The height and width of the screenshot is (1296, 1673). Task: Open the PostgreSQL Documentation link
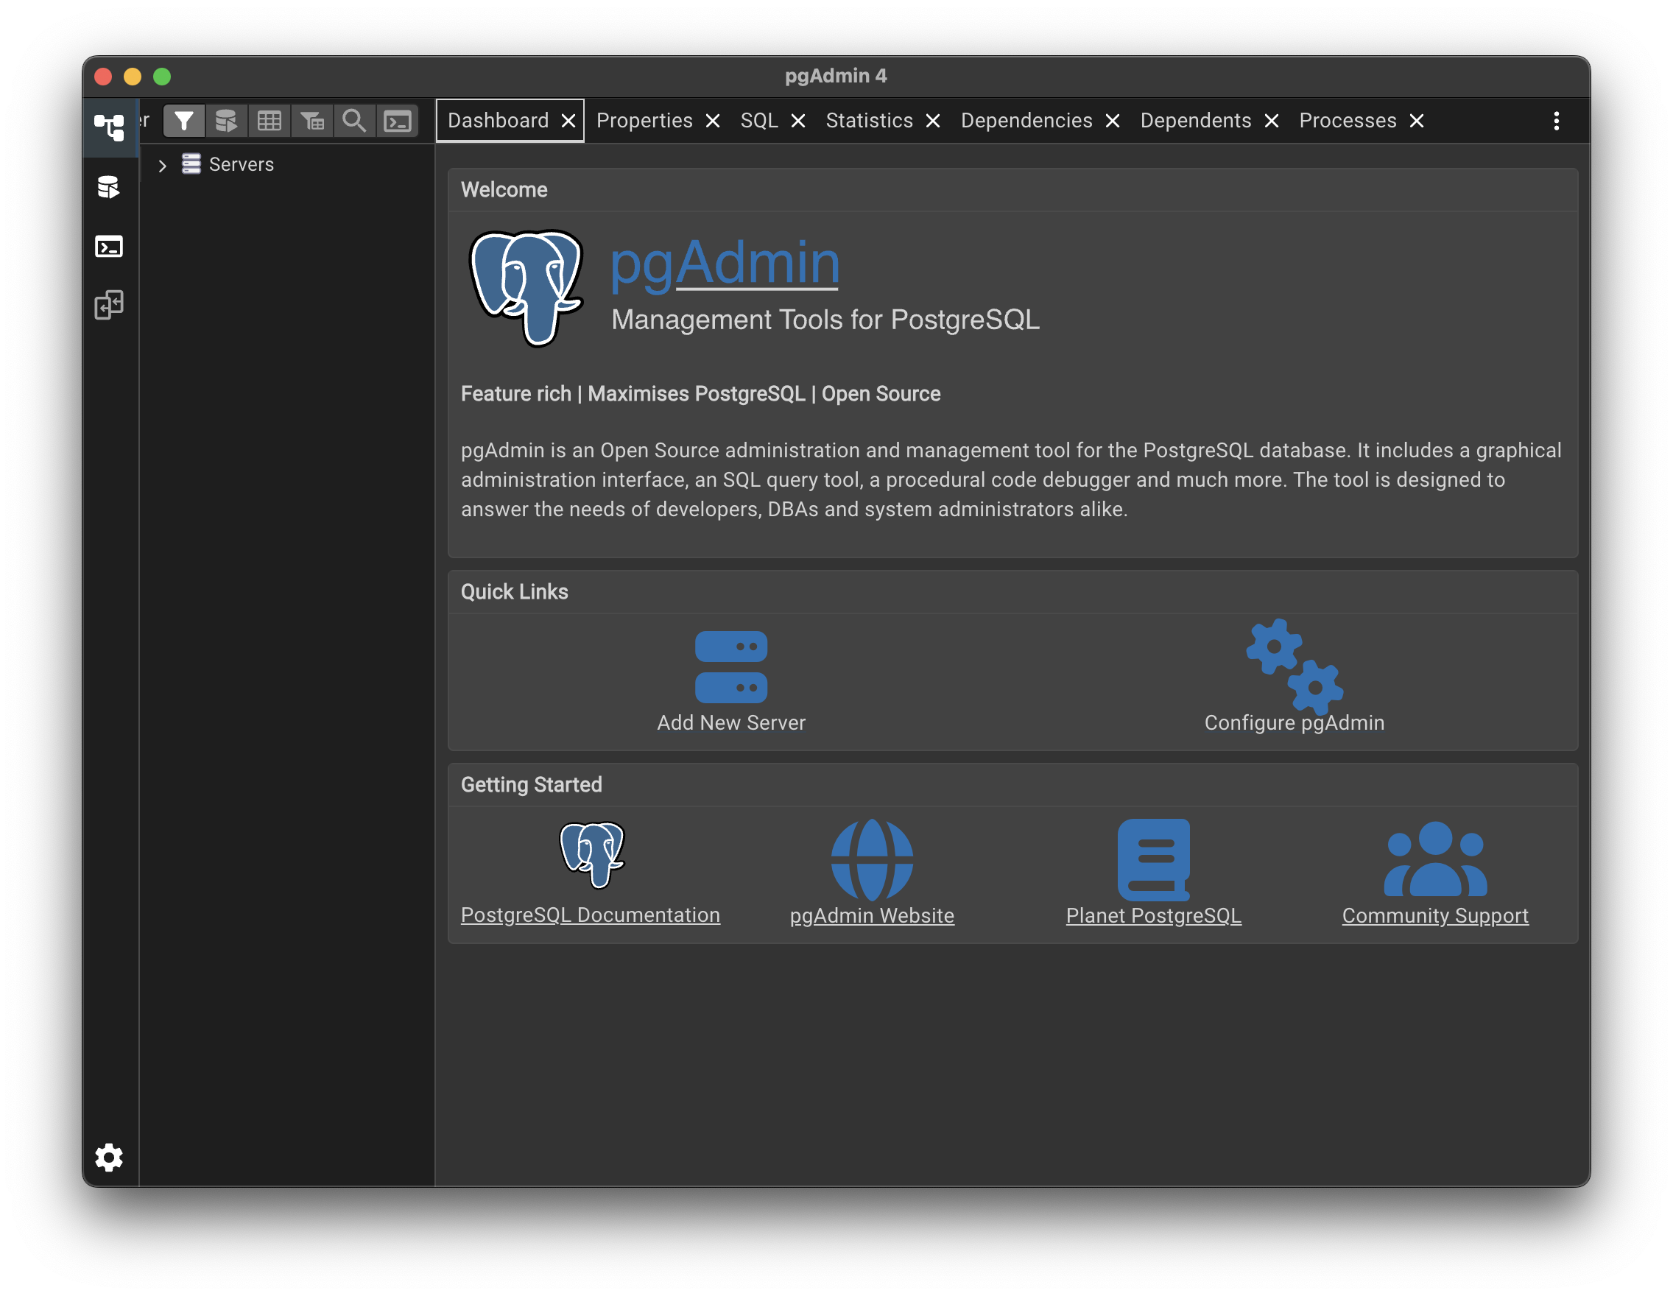pyautogui.click(x=590, y=915)
